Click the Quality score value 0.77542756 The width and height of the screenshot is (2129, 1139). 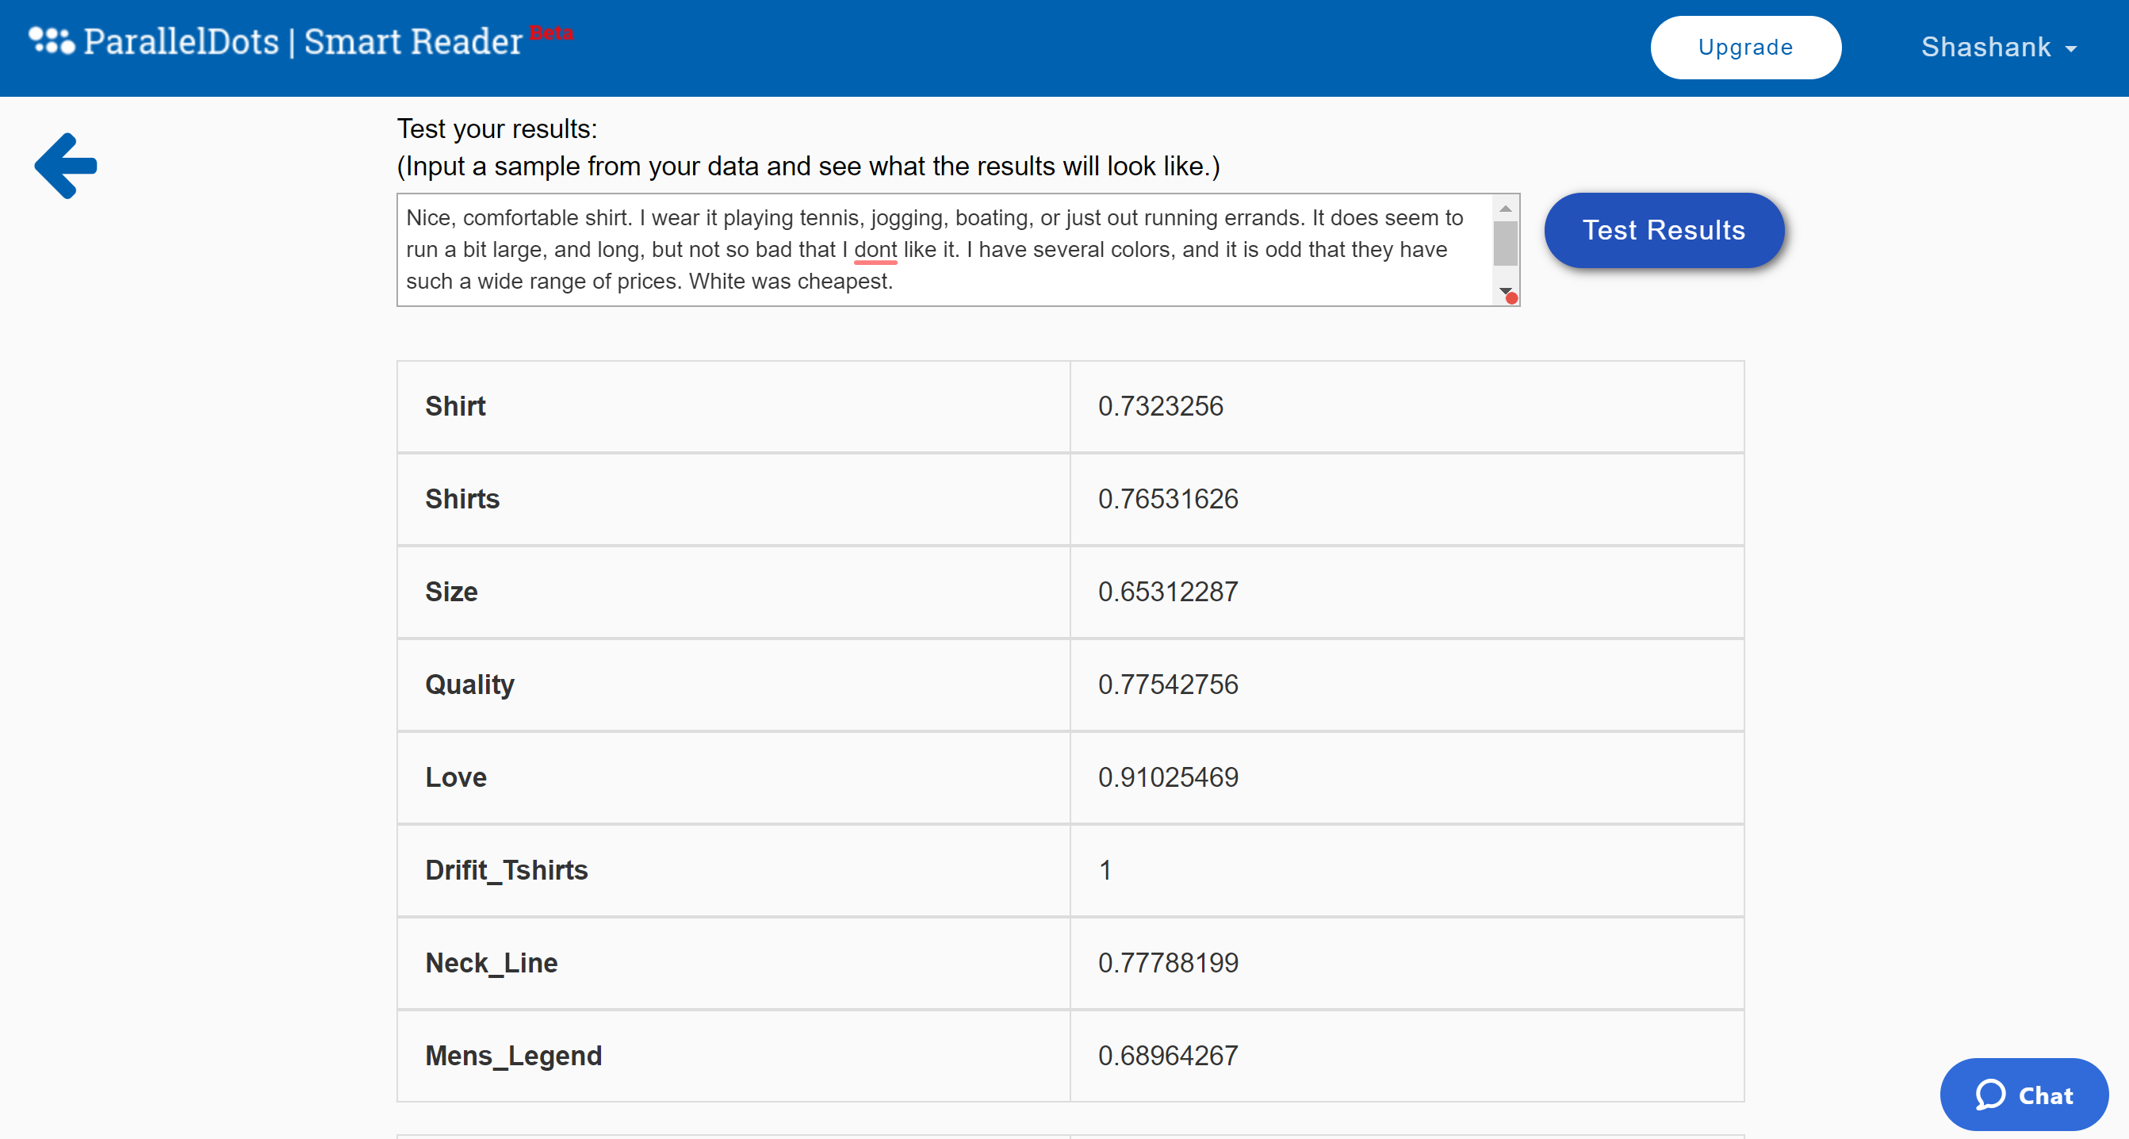point(1167,685)
